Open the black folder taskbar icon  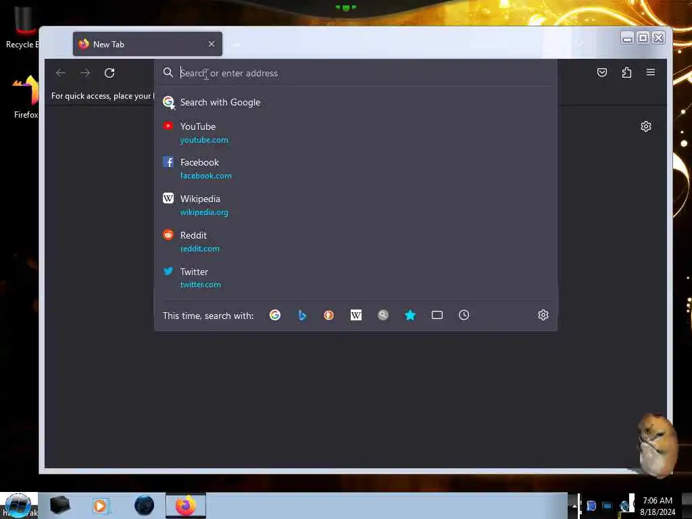click(59, 505)
